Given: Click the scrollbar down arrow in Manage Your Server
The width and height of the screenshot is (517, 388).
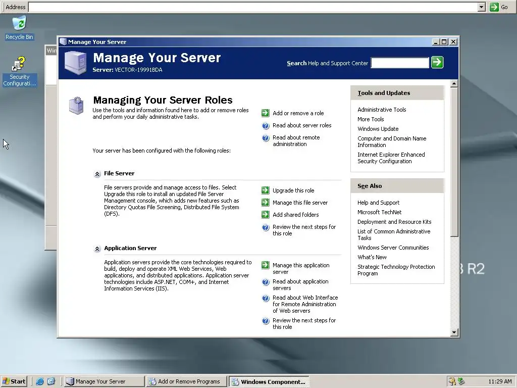Looking at the screenshot, I should (x=454, y=332).
